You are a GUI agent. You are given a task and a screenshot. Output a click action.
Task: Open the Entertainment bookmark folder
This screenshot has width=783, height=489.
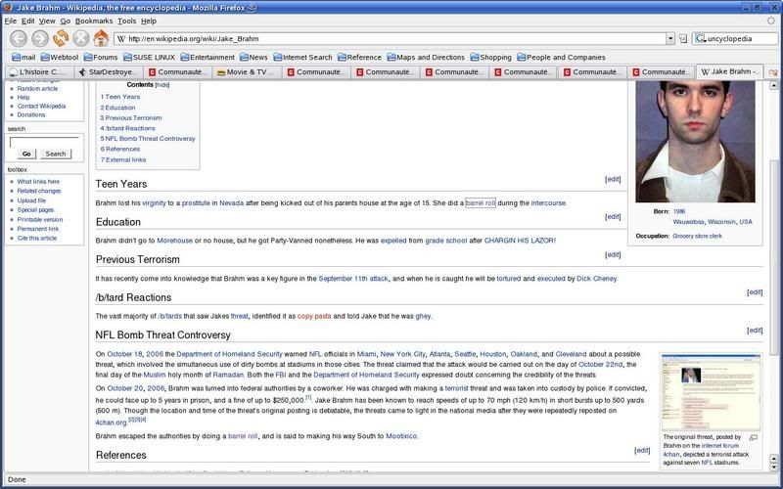click(207, 58)
